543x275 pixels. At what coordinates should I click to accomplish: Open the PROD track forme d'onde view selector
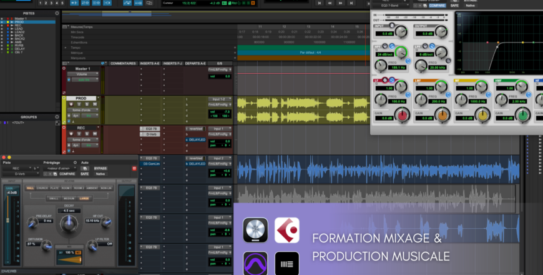(83, 110)
